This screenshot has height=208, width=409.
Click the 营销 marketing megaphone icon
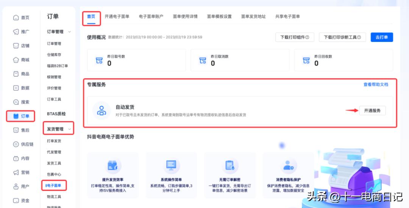pos(16,172)
